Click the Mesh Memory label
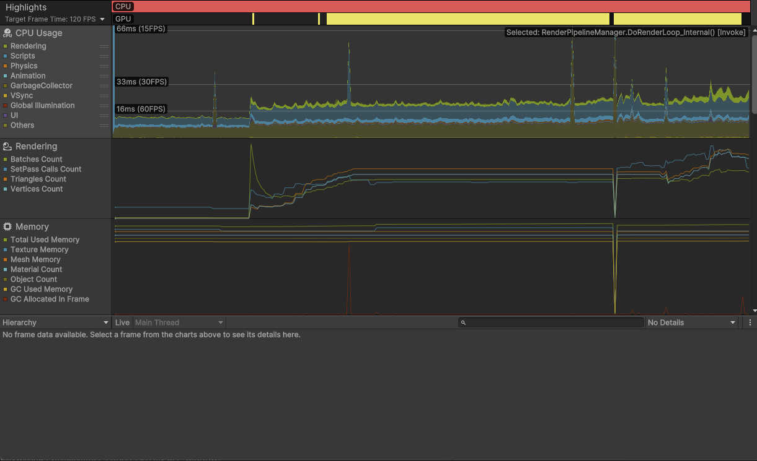Screen dimensions: 757x461 [35, 259]
